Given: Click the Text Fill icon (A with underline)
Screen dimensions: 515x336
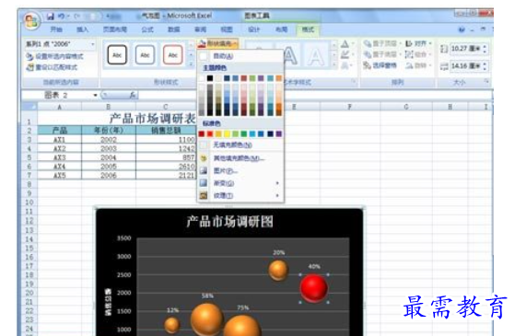Looking at the screenshot, I should coord(345,44).
